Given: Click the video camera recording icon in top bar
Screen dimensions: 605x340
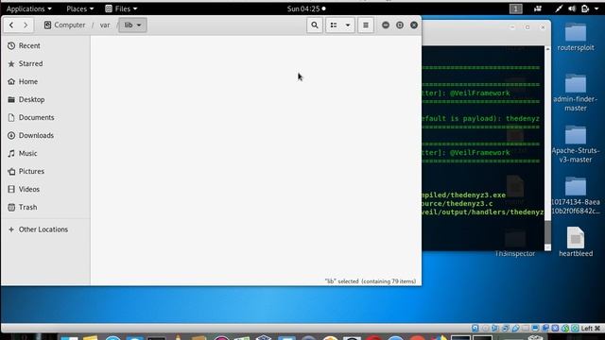Looking at the screenshot, I should point(538,8).
